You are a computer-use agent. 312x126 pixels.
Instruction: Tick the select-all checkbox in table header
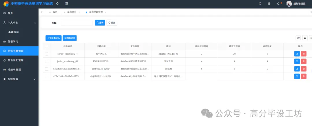pos(47,46)
